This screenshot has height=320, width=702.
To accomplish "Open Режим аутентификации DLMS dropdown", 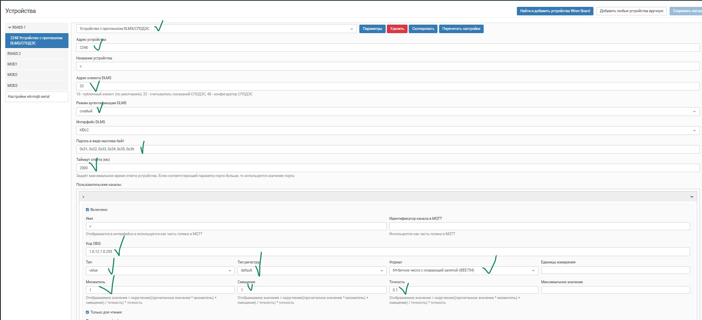I will [x=388, y=111].
